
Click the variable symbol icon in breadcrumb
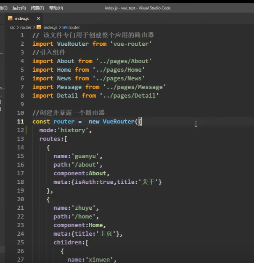[65, 27]
